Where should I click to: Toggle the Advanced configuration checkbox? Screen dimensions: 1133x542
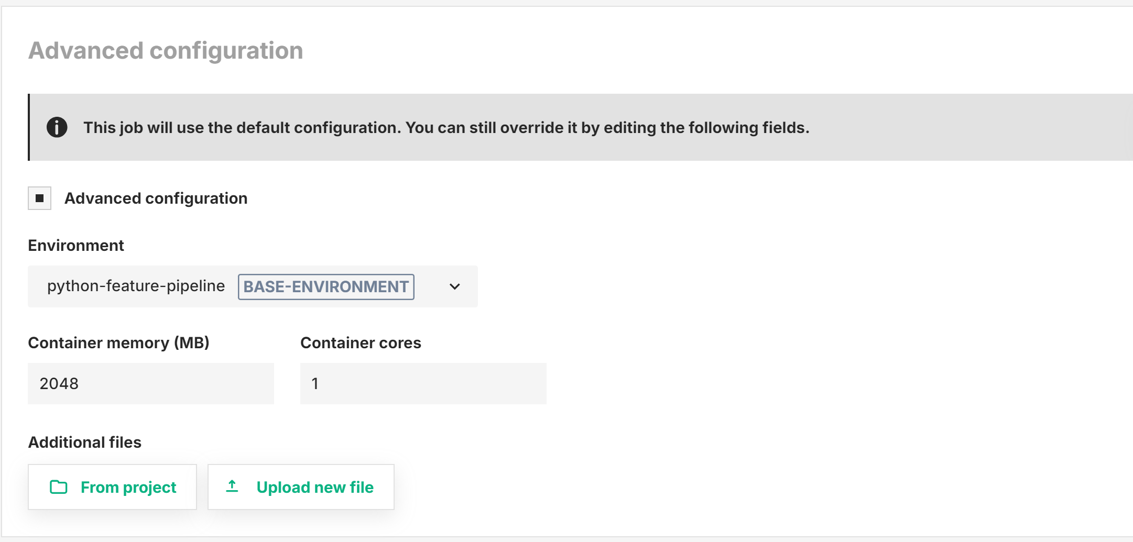click(40, 198)
